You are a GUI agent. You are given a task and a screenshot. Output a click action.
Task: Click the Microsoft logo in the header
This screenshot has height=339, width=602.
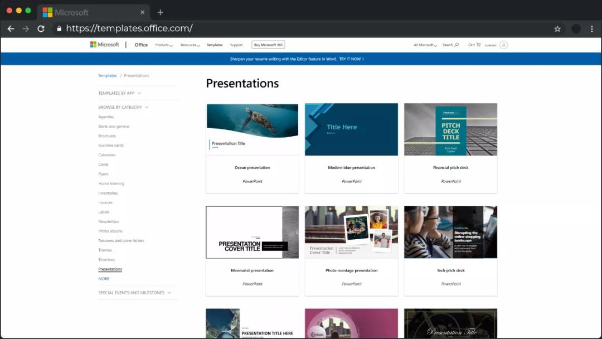104,45
